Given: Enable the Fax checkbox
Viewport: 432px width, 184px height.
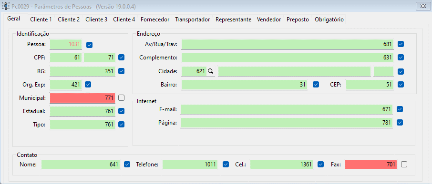Looking at the screenshot, I should (404, 164).
